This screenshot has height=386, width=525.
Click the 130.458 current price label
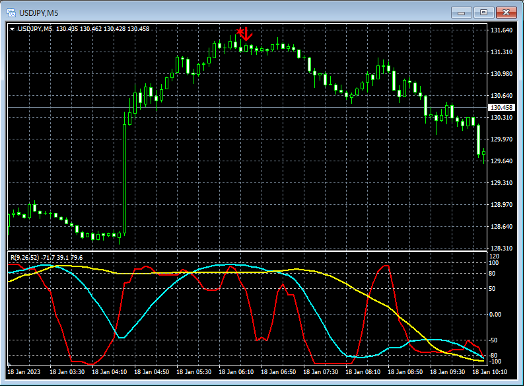(x=501, y=108)
